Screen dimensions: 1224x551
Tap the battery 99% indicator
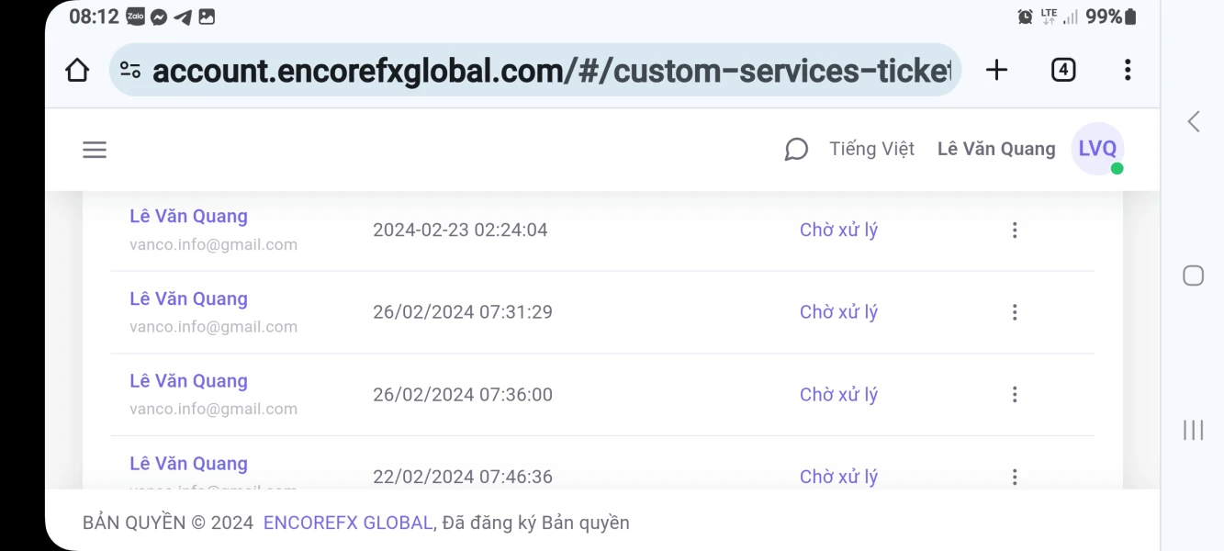pos(1111,17)
